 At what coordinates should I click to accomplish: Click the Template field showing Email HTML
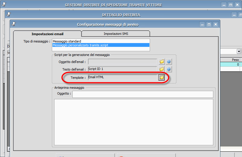click(x=122, y=77)
